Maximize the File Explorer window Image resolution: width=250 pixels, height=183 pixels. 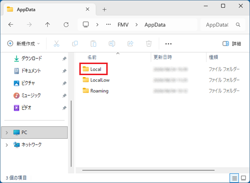pos(223,6)
